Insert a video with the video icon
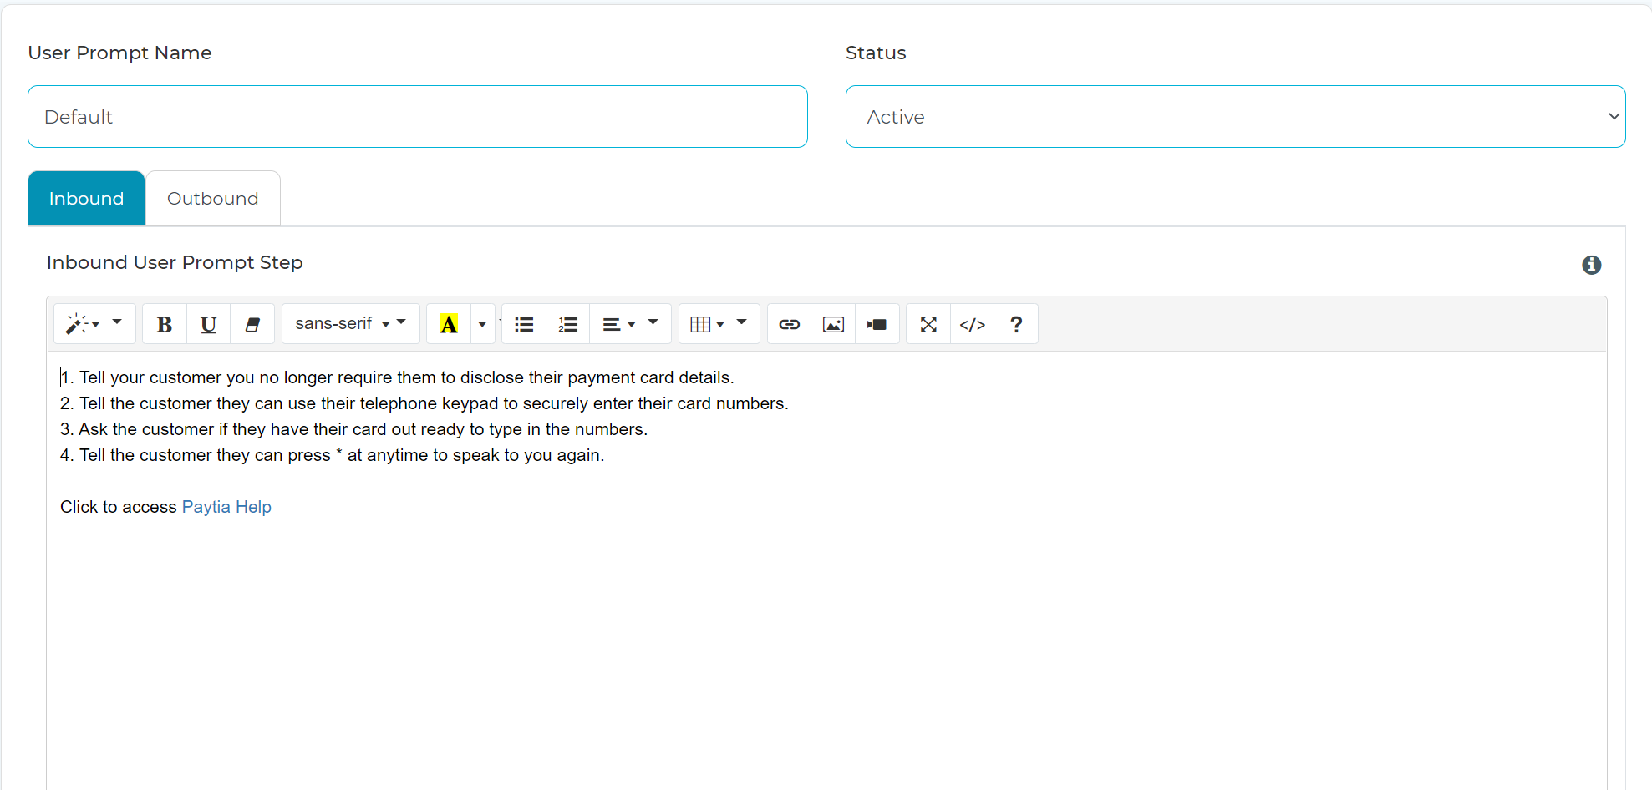Image resolution: width=1652 pixels, height=790 pixels. pos(877,324)
